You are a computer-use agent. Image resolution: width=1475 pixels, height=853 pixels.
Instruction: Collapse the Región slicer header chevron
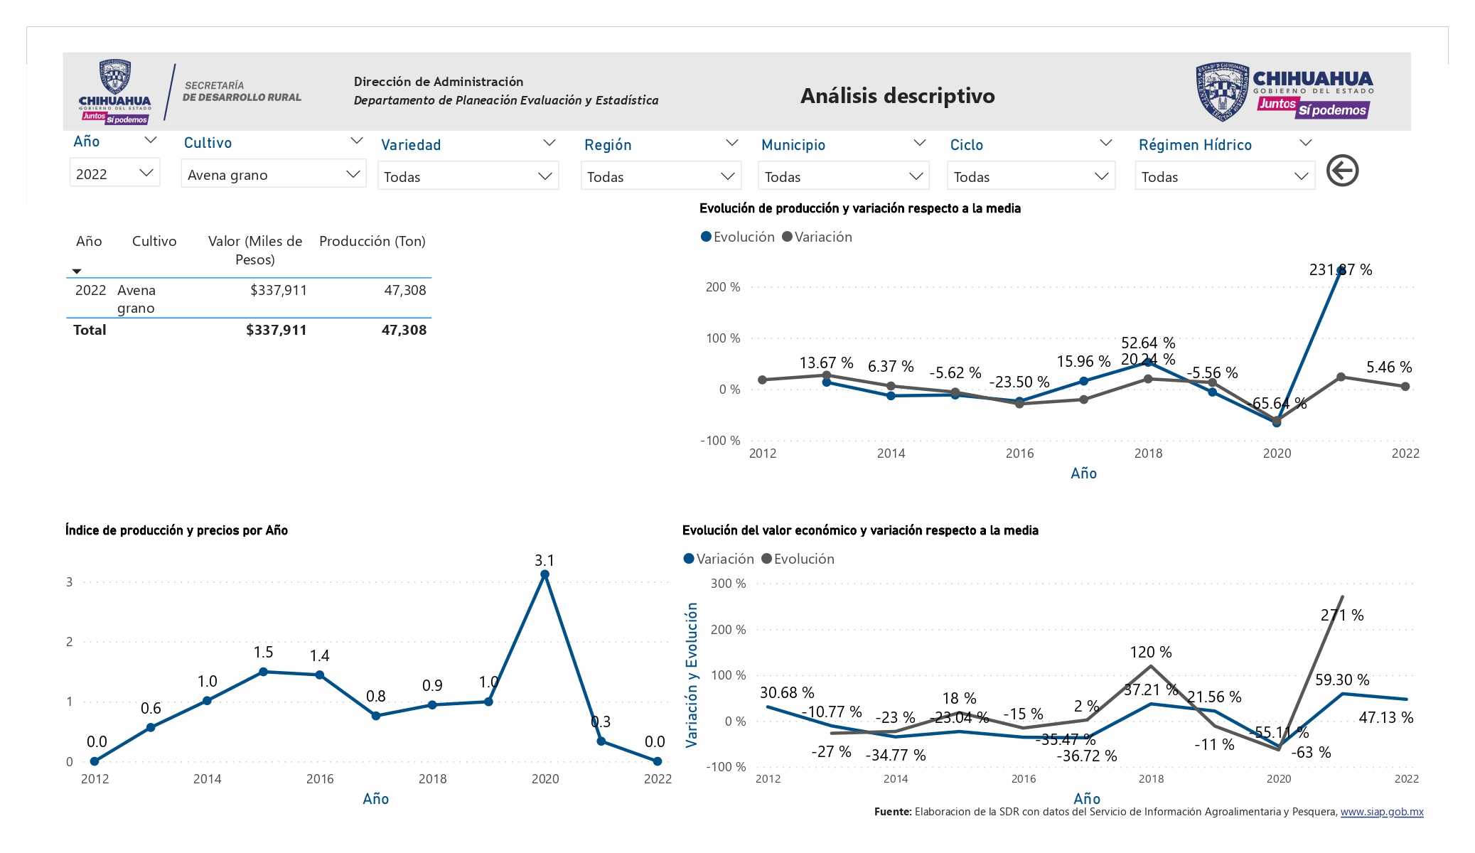(x=731, y=143)
